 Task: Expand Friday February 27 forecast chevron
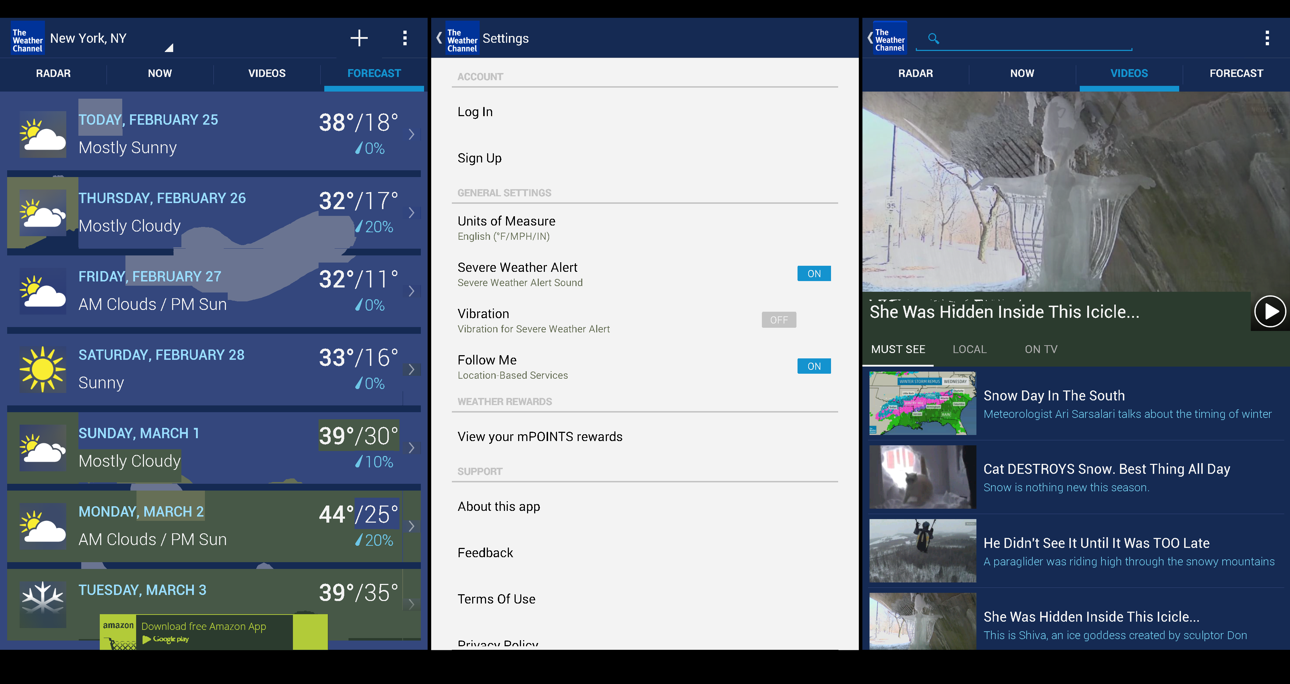click(x=411, y=291)
